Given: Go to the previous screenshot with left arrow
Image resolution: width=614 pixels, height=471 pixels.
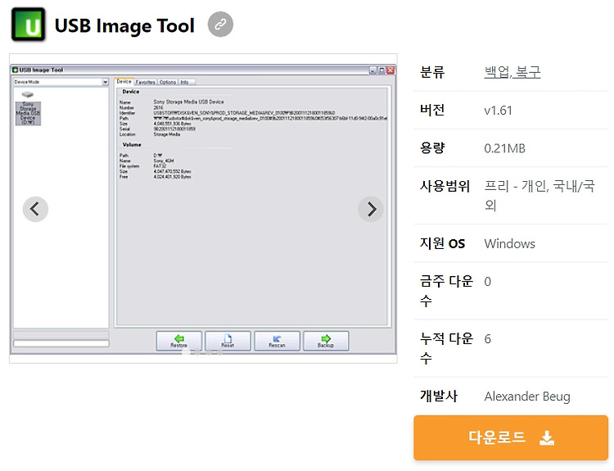Looking at the screenshot, I should pyautogui.click(x=35, y=209).
